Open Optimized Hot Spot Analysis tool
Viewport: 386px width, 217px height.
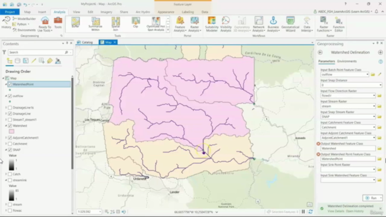click(x=156, y=24)
